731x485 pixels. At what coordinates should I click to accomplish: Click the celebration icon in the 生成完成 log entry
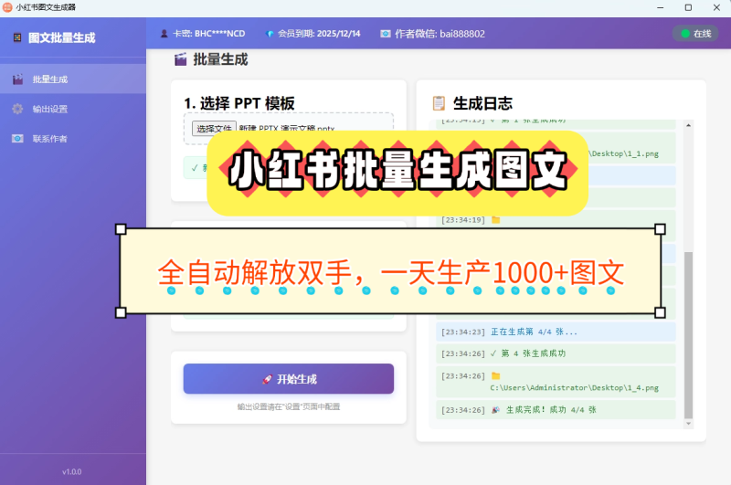(496, 410)
